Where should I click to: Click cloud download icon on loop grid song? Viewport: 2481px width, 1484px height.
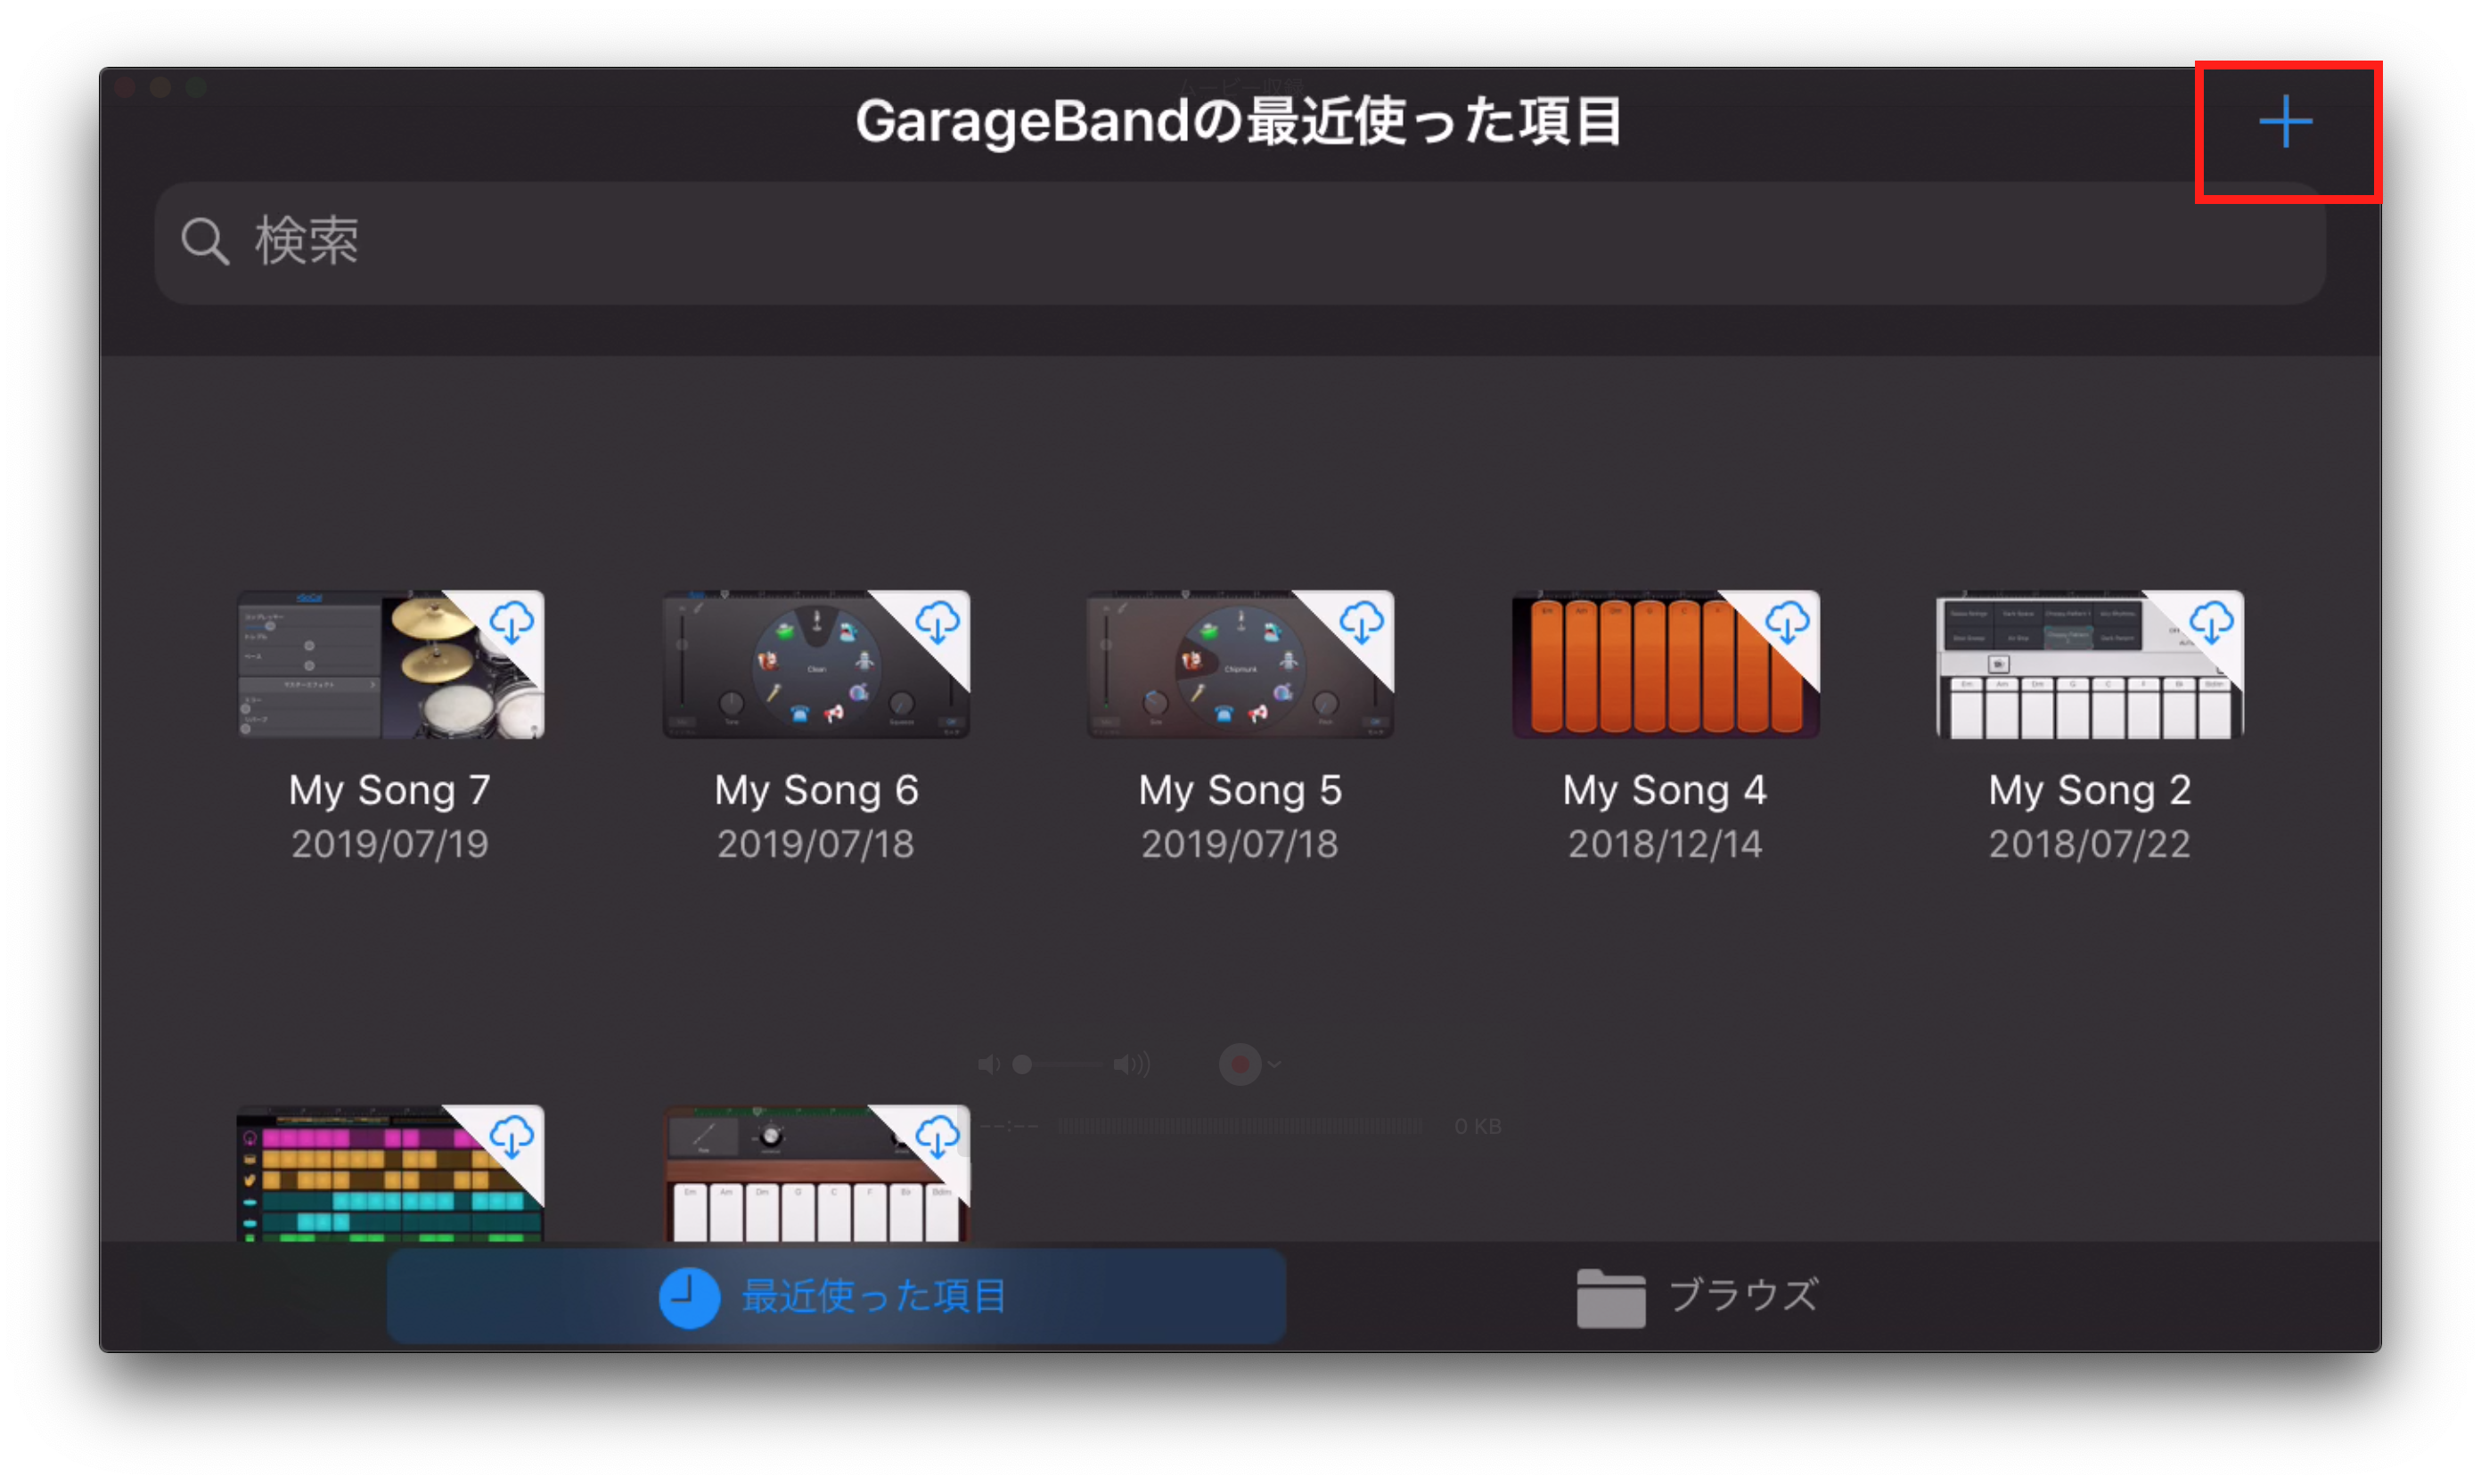pos(512,1137)
